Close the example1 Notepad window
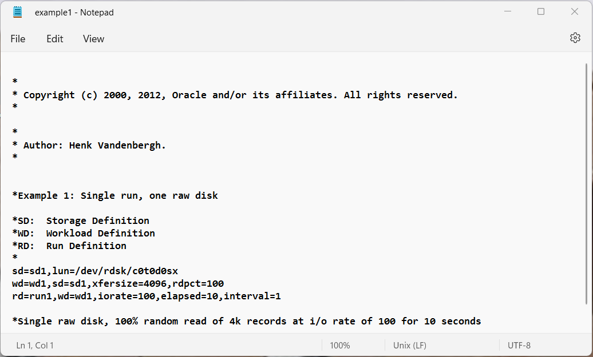 (575, 11)
